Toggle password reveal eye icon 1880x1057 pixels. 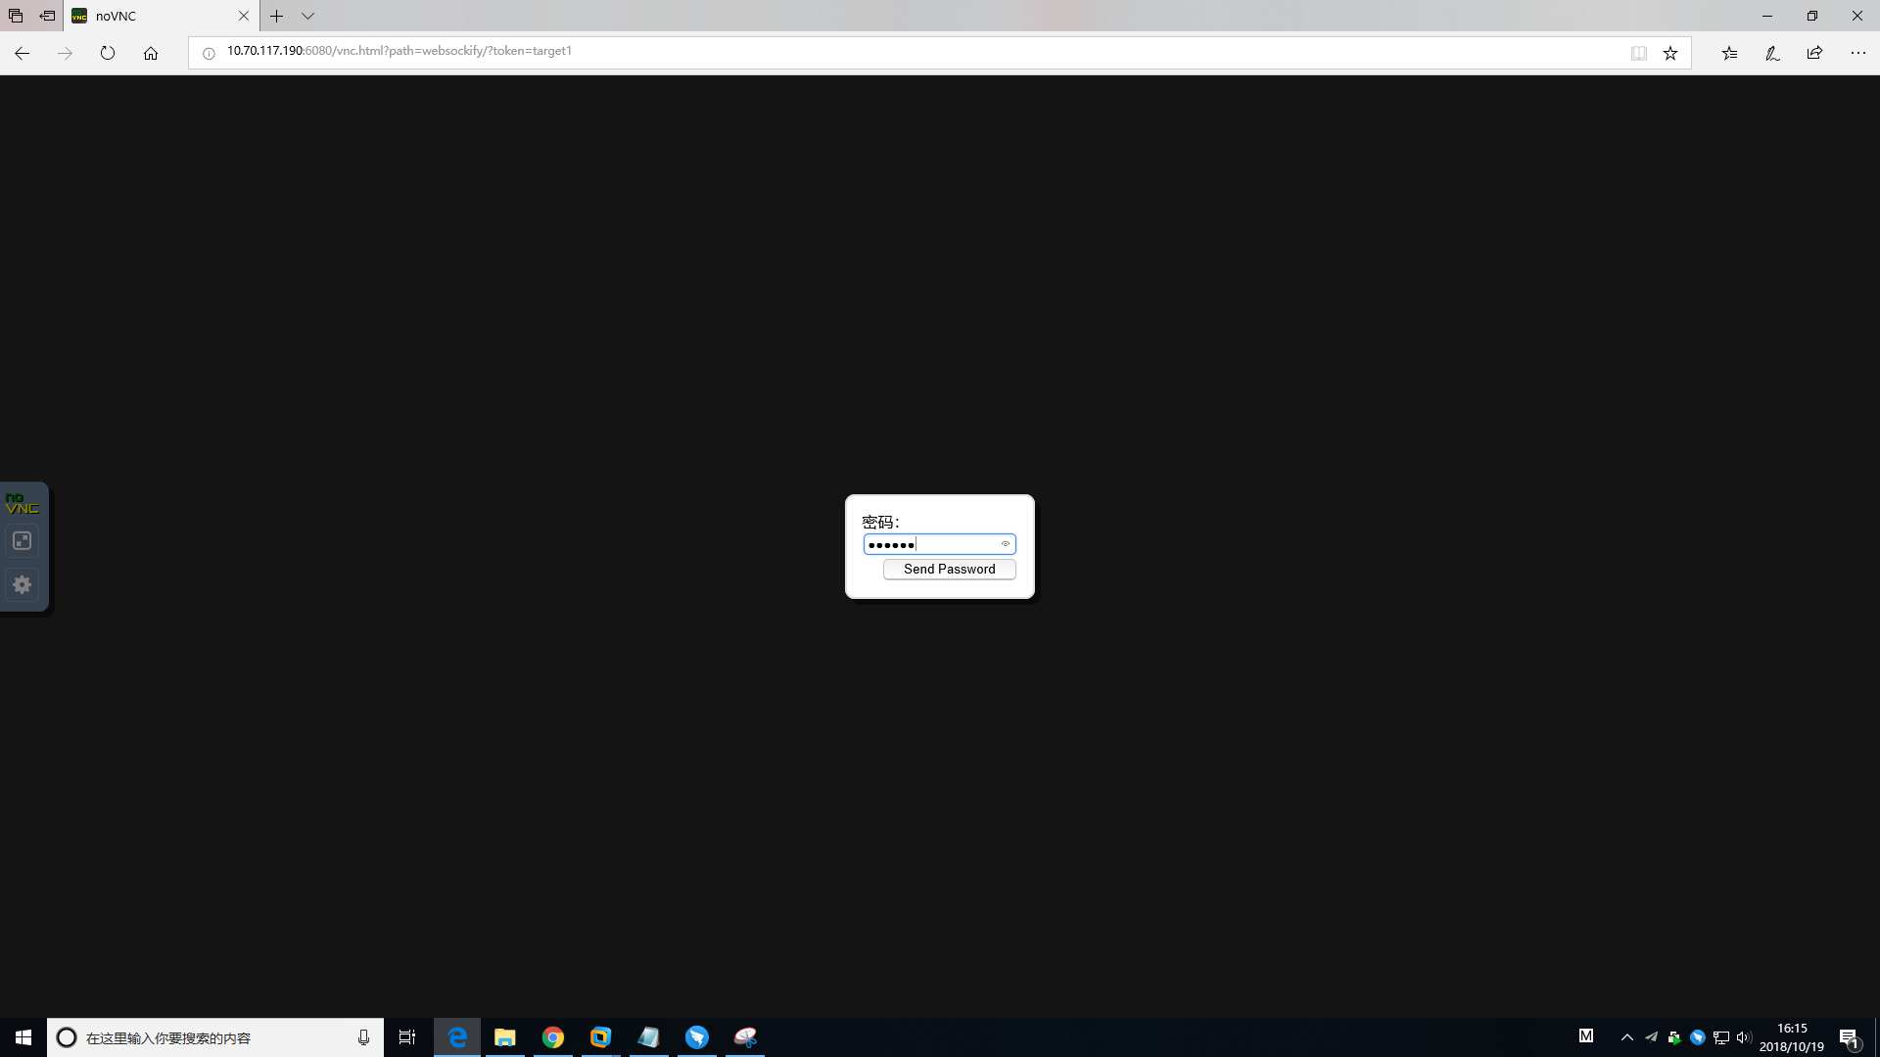coord(1005,544)
